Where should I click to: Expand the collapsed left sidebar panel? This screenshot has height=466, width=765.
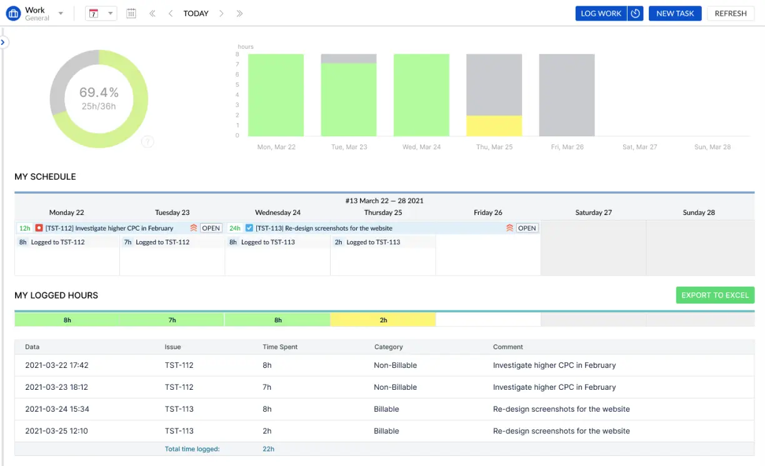pos(3,42)
